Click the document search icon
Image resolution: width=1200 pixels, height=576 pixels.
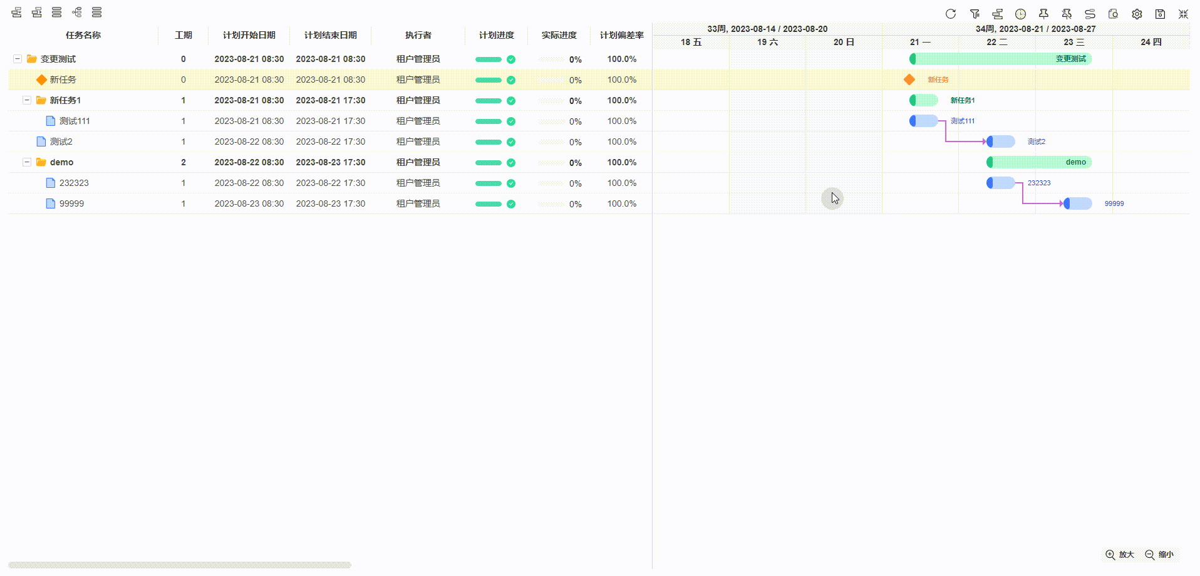[x=1113, y=14]
